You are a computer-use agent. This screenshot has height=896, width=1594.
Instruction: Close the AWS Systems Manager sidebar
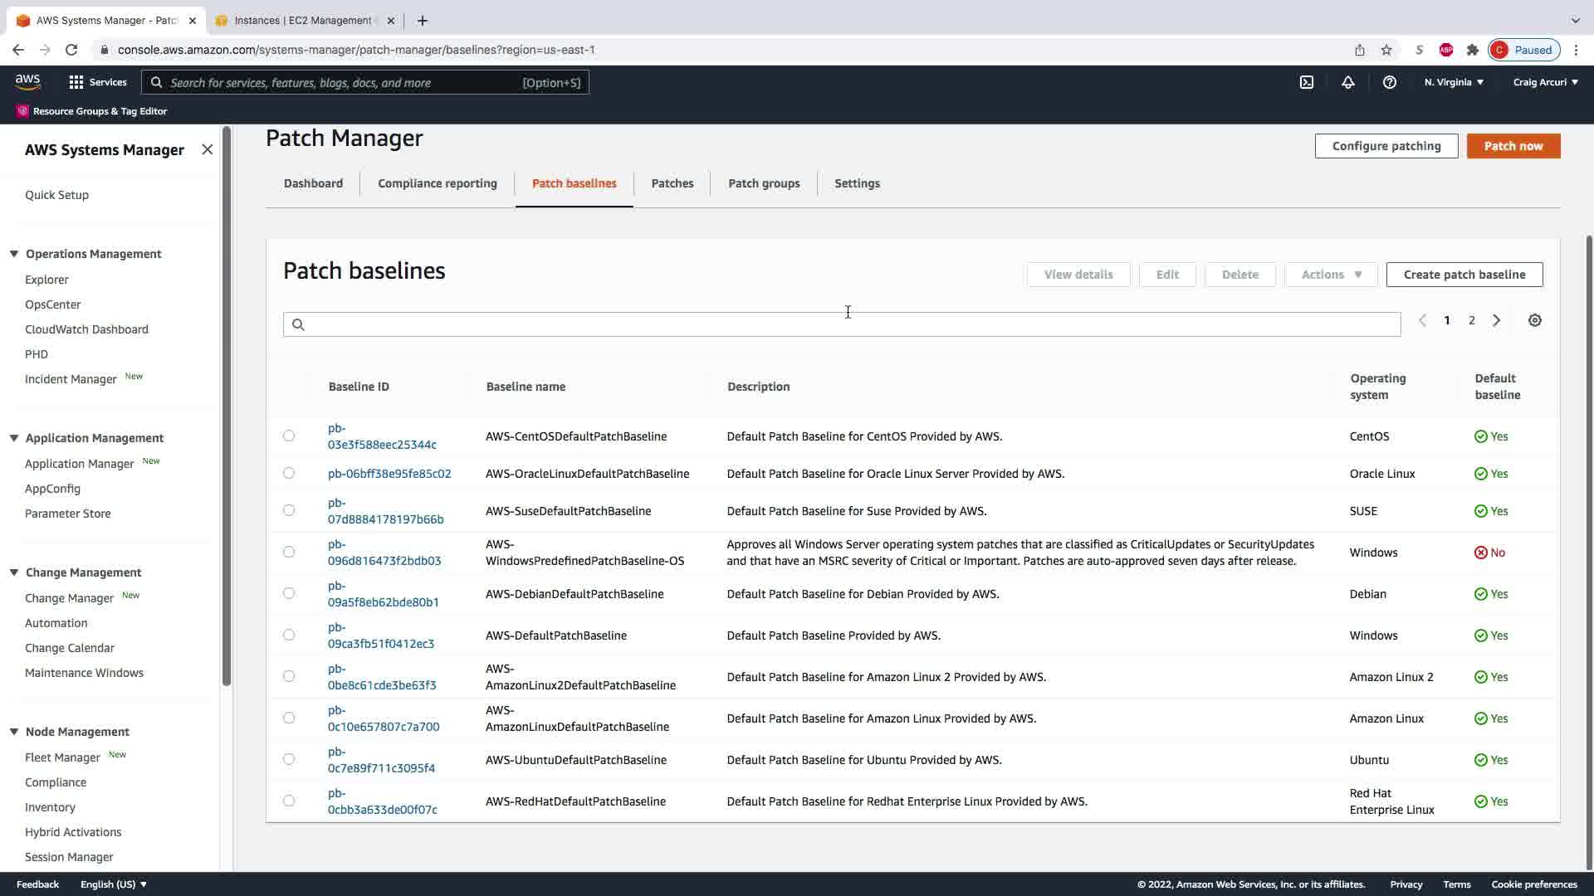click(x=208, y=149)
